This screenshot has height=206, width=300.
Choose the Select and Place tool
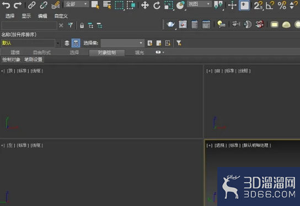coord(181,5)
